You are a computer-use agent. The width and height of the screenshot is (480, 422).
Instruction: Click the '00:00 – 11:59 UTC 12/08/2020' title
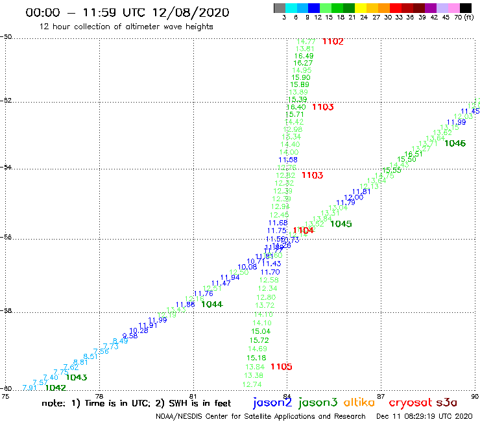tap(127, 12)
